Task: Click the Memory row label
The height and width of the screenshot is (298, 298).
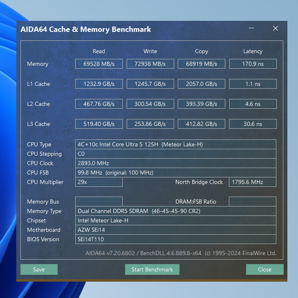Action: (38, 64)
